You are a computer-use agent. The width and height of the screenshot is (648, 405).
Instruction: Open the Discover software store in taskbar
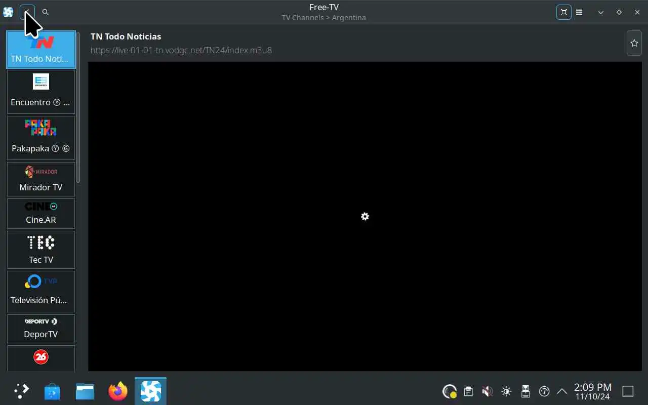[x=52, y=391]
